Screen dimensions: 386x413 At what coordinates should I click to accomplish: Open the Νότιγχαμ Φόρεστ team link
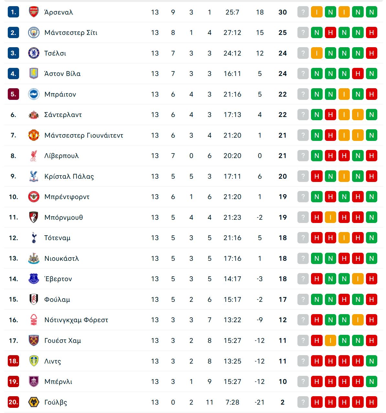point(76,320)
